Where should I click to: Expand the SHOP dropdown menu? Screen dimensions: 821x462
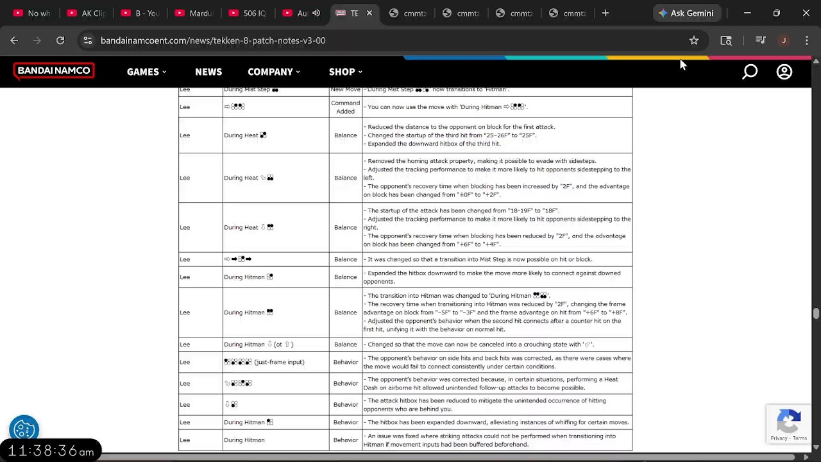click(346, 72)
